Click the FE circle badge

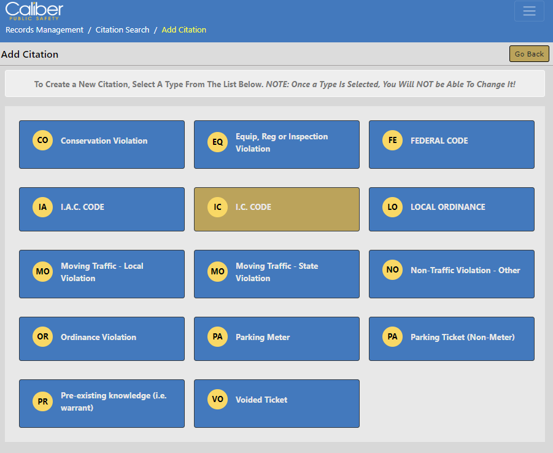[x=392, y=141]
